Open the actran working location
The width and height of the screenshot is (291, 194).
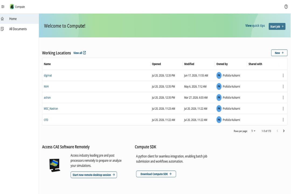coord(47,97)
